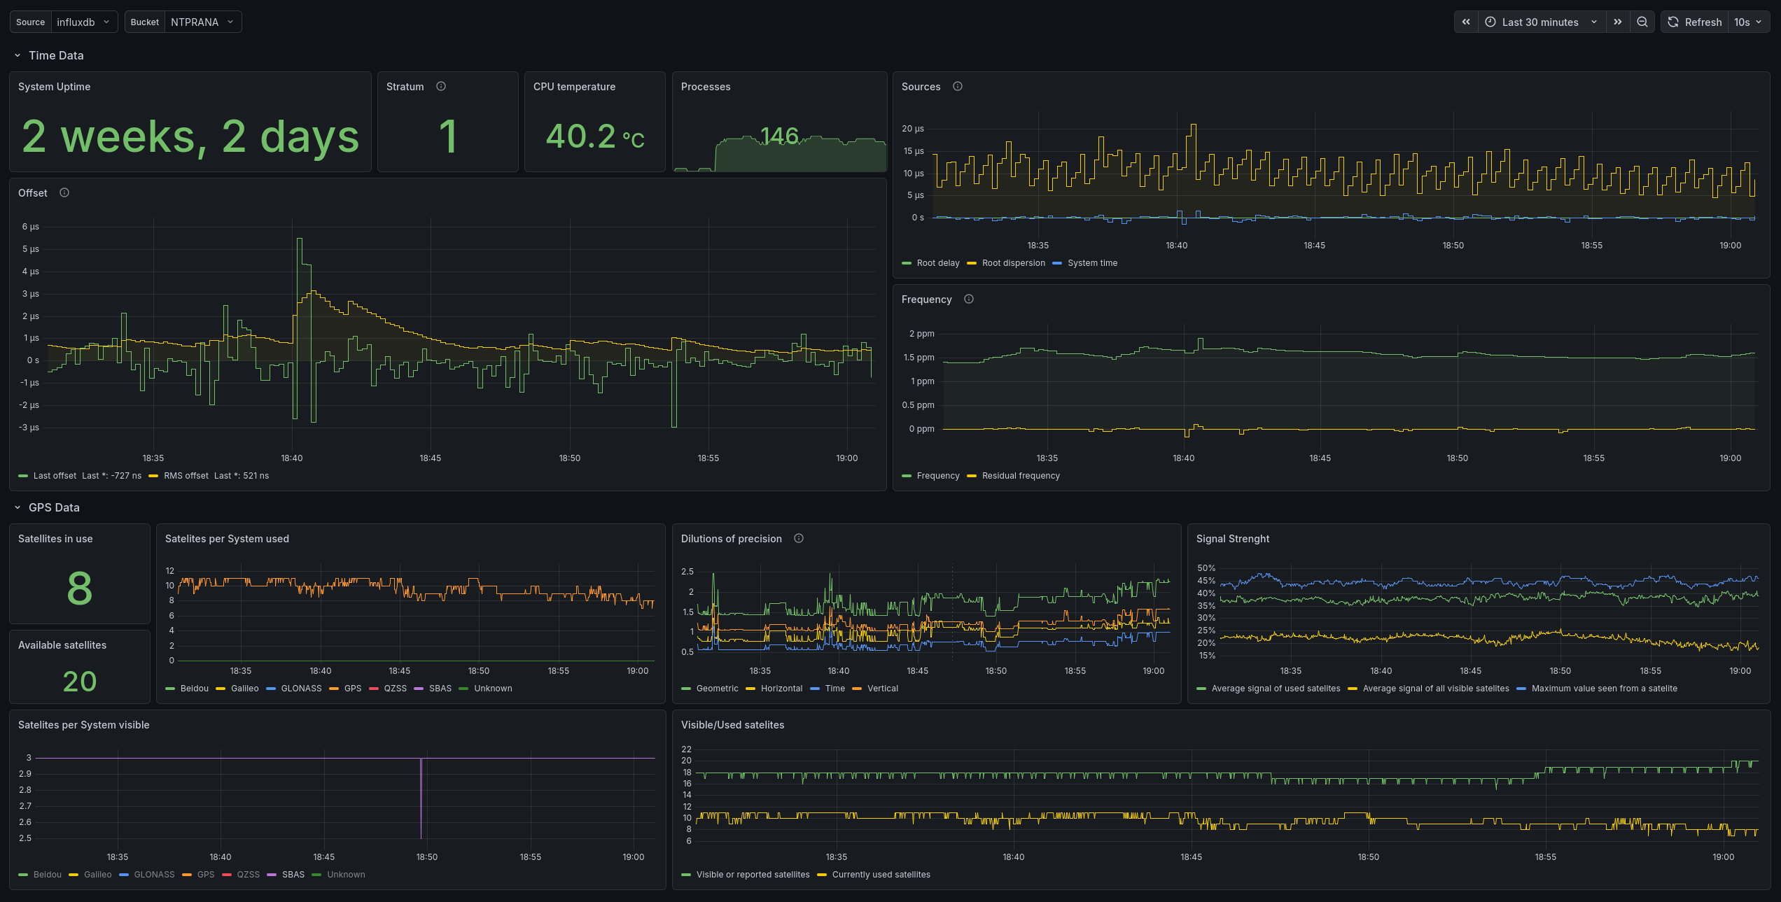Open the Source influxdb dropdown

[x=84, y=22]
